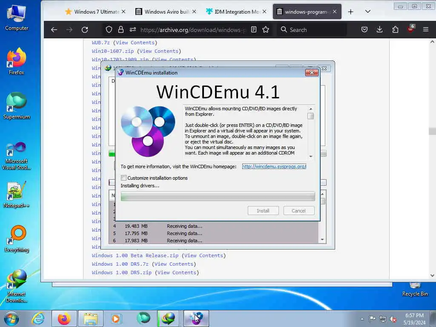Image resolution: width=436 pixels, height=327 pixels.
Task: Open the Firefox desktop shortcut
Action: point(17,61)
